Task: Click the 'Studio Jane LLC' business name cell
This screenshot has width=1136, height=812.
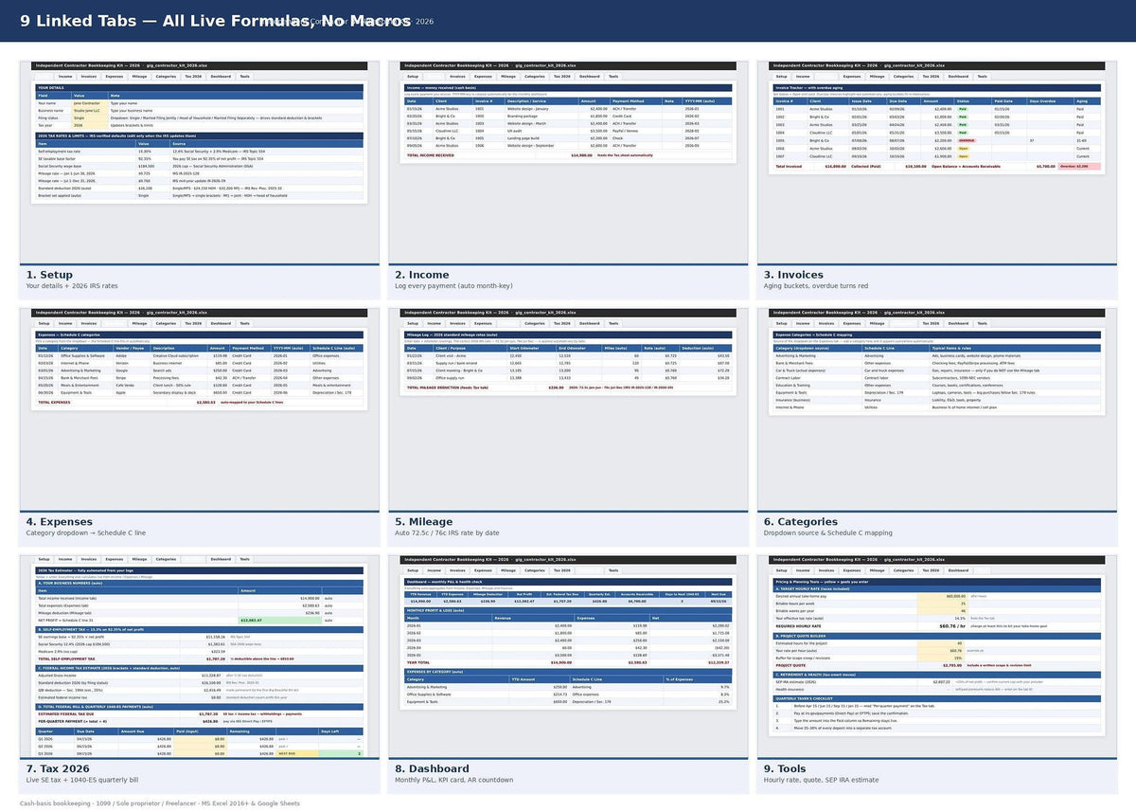Action: tap(90, 111)
